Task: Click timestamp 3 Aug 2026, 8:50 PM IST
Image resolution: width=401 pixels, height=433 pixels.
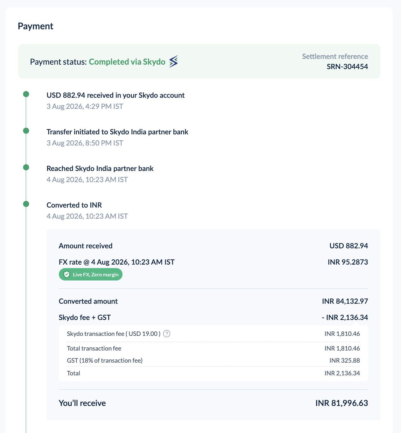Action: pos(85,143)
